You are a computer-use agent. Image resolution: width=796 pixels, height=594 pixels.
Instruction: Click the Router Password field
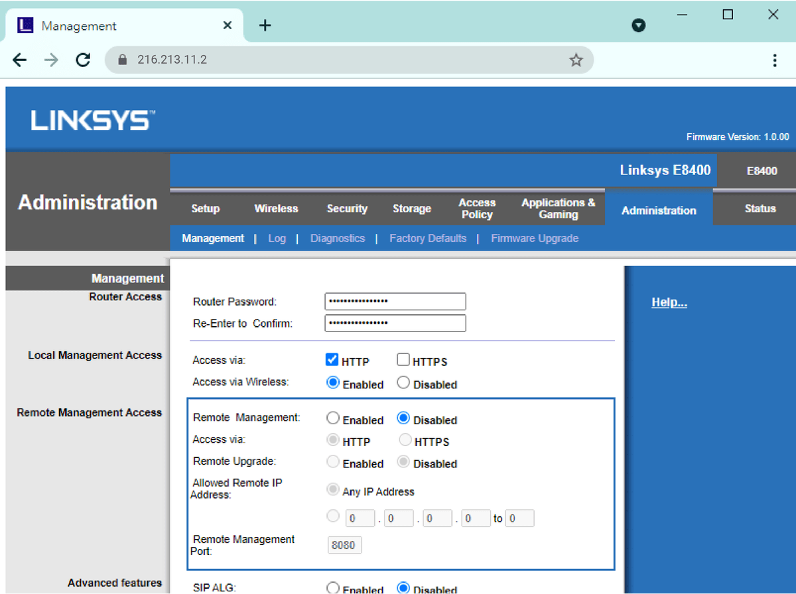(x=395, y=302)
